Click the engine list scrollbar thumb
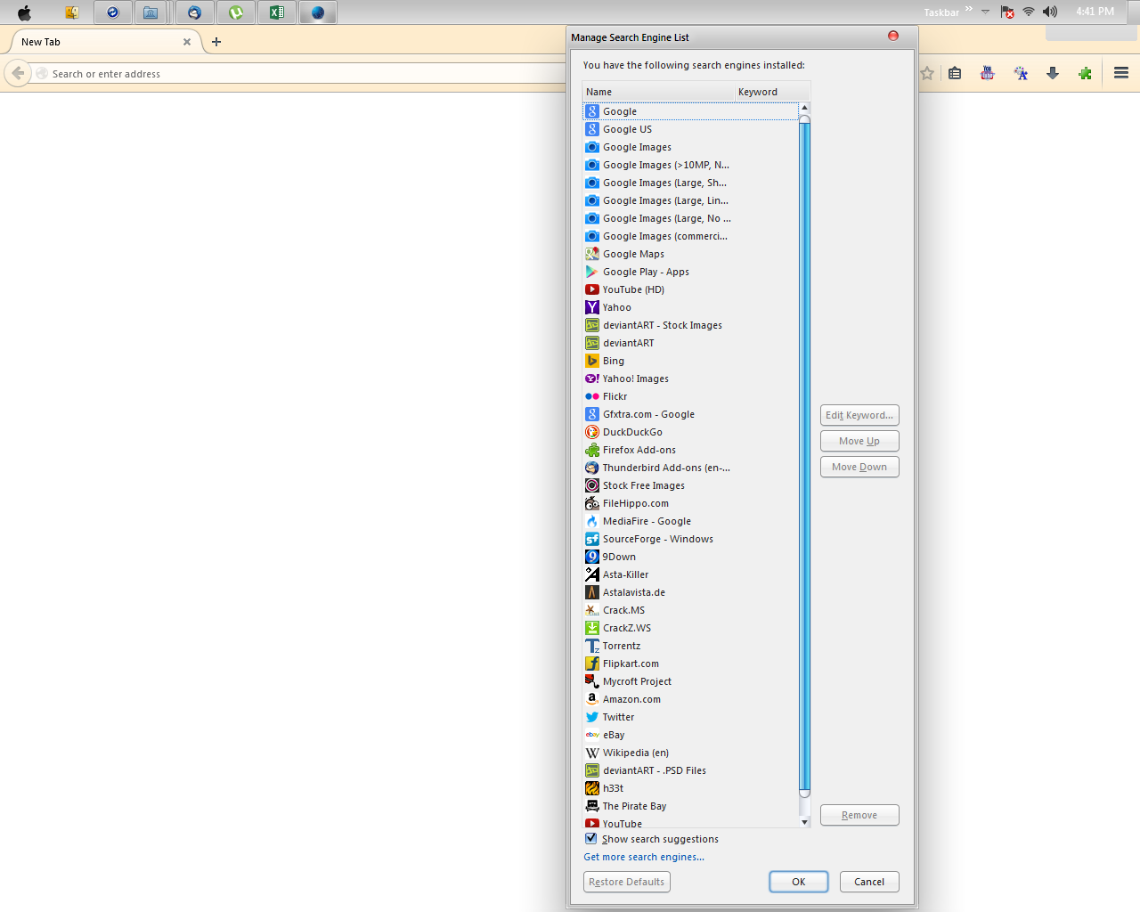The width and height of the screenshot is (1140, 912). coord(804,454)
